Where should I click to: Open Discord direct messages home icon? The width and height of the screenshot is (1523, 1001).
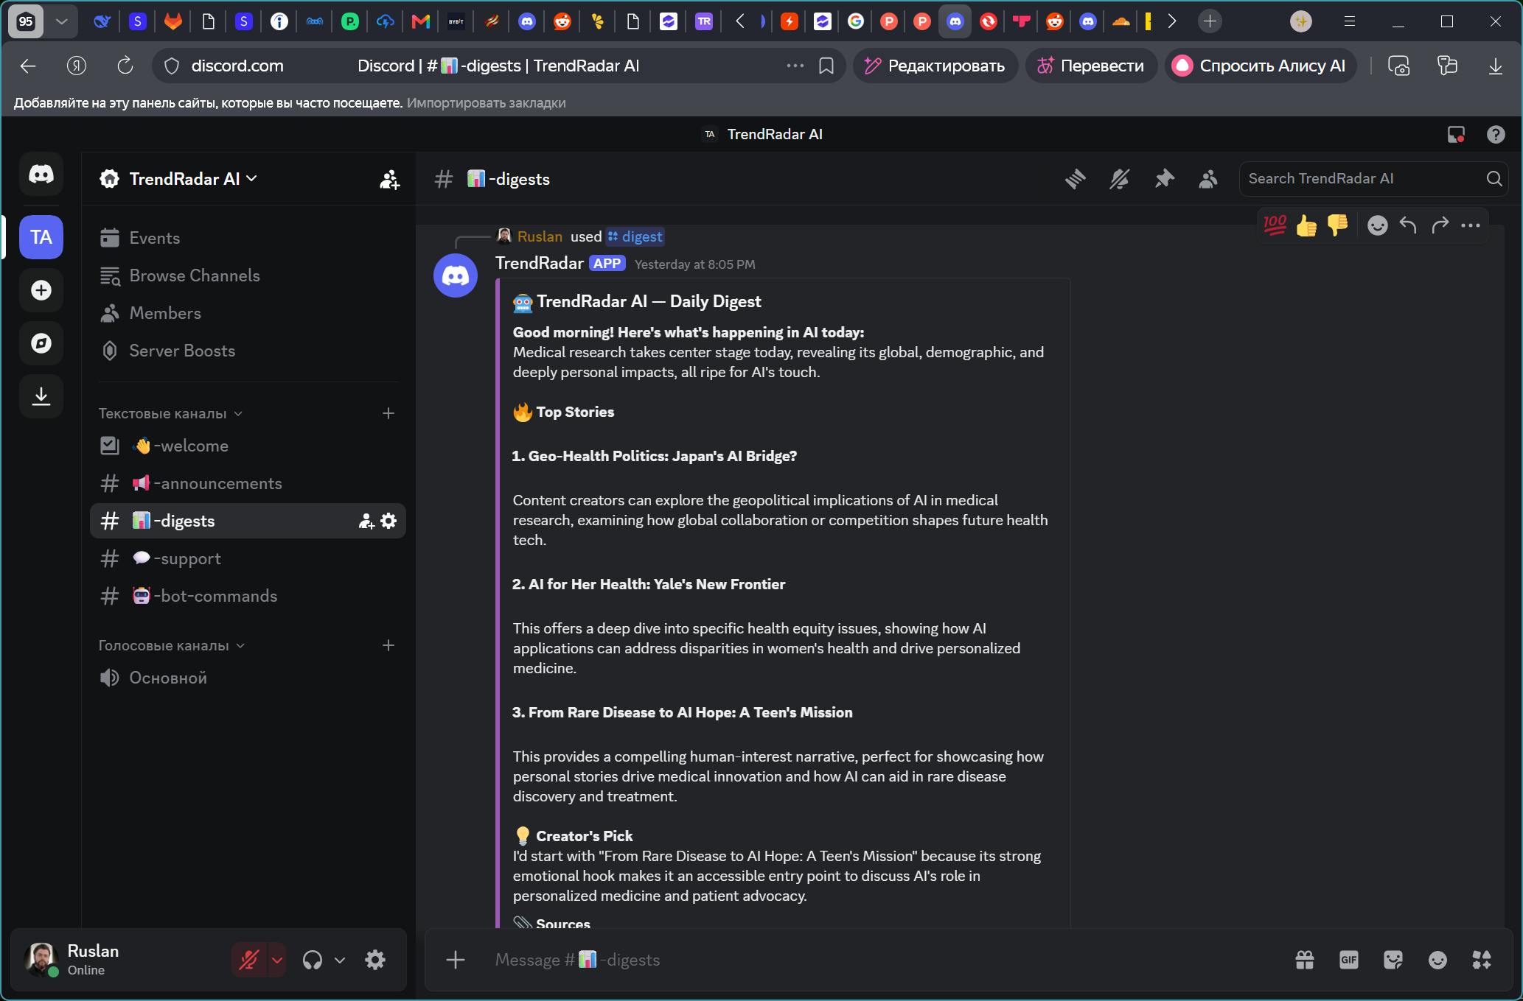41,175
